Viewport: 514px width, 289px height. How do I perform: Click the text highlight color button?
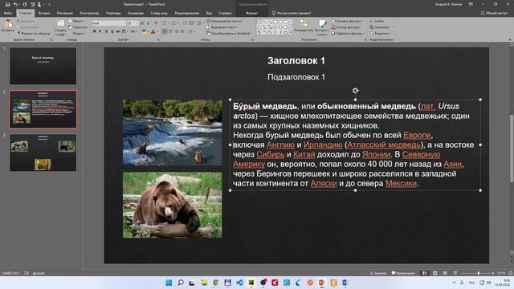tap(145, 31)
